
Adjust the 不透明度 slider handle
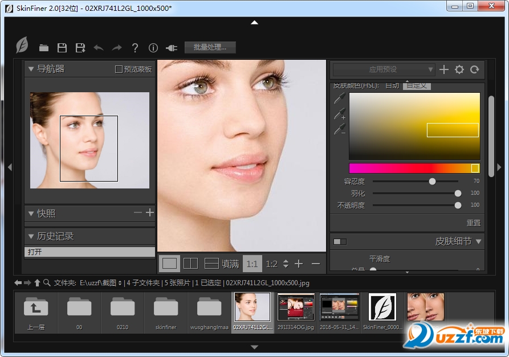(x=458, y=205)
